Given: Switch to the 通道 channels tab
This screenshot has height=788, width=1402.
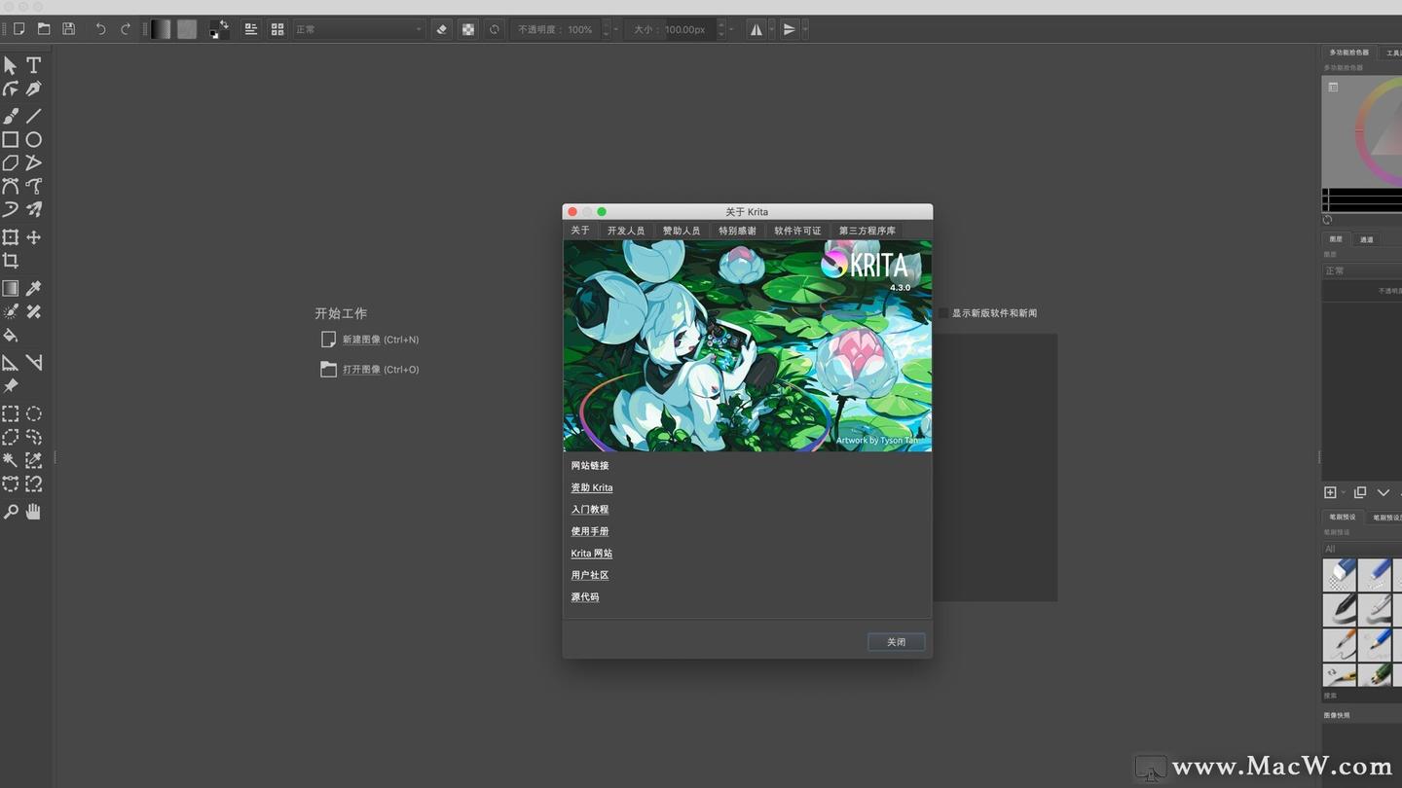Looking at the screenshot, I should pyautogui.click(x=1367, y=239).
